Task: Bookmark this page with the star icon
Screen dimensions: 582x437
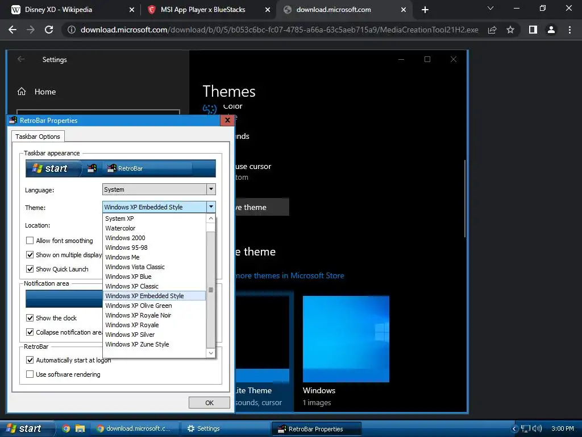Action: (510, 30)
